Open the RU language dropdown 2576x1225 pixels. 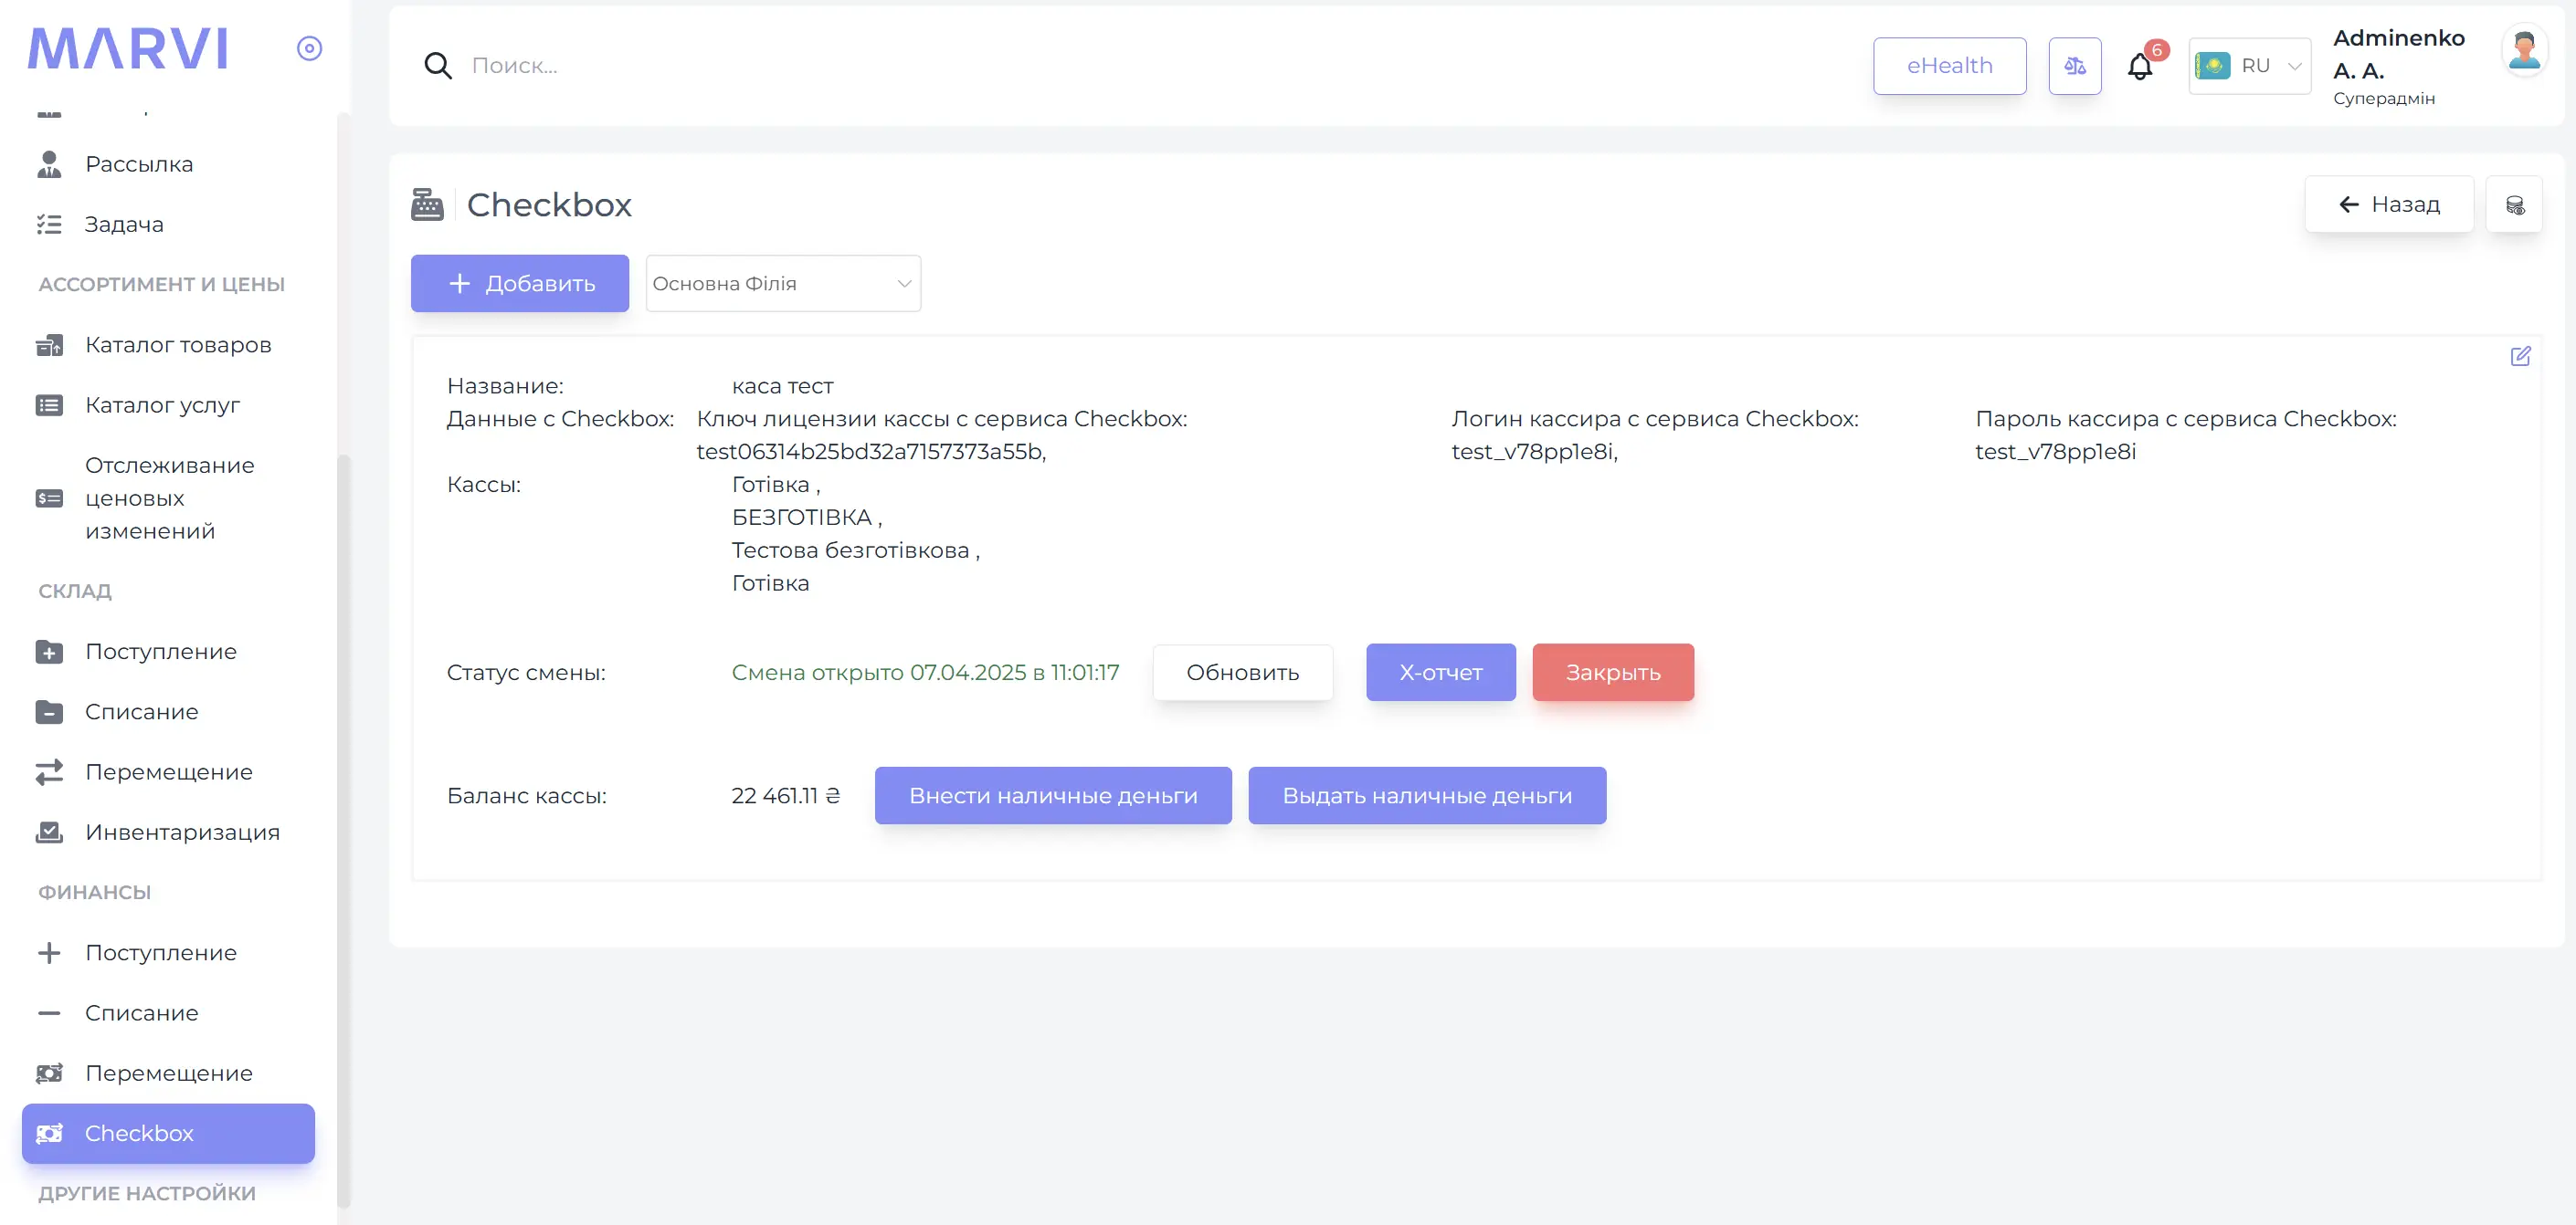(2250, 66)
